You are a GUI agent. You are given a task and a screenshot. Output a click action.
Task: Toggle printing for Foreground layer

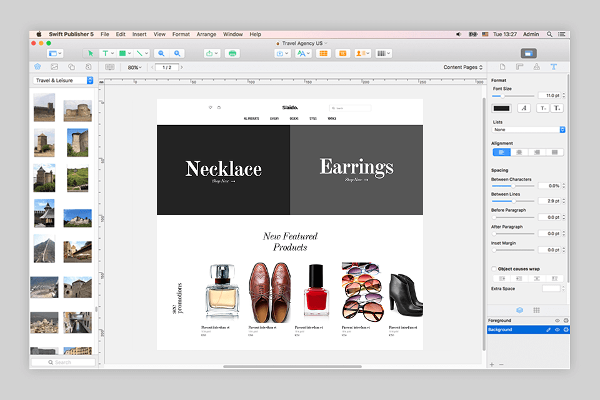[566, 321]
